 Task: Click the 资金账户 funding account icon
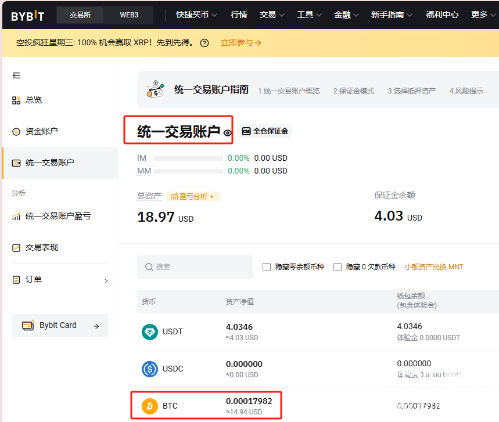tap(16, 131)
